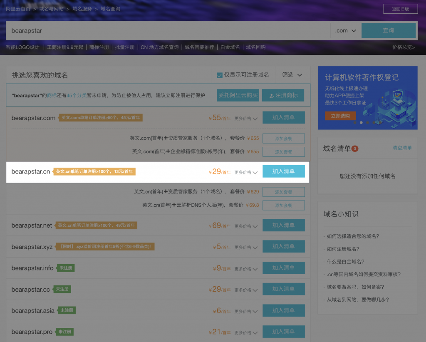The width and height of the screenshot is (426, 342).
Task: Add the 英文.cn 云解析DNS个人版 package
Action: [x=283, y=206]
